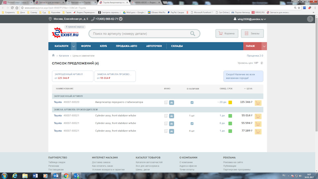
Task: Go back to previous site version link
Action: tap(75, 27)
